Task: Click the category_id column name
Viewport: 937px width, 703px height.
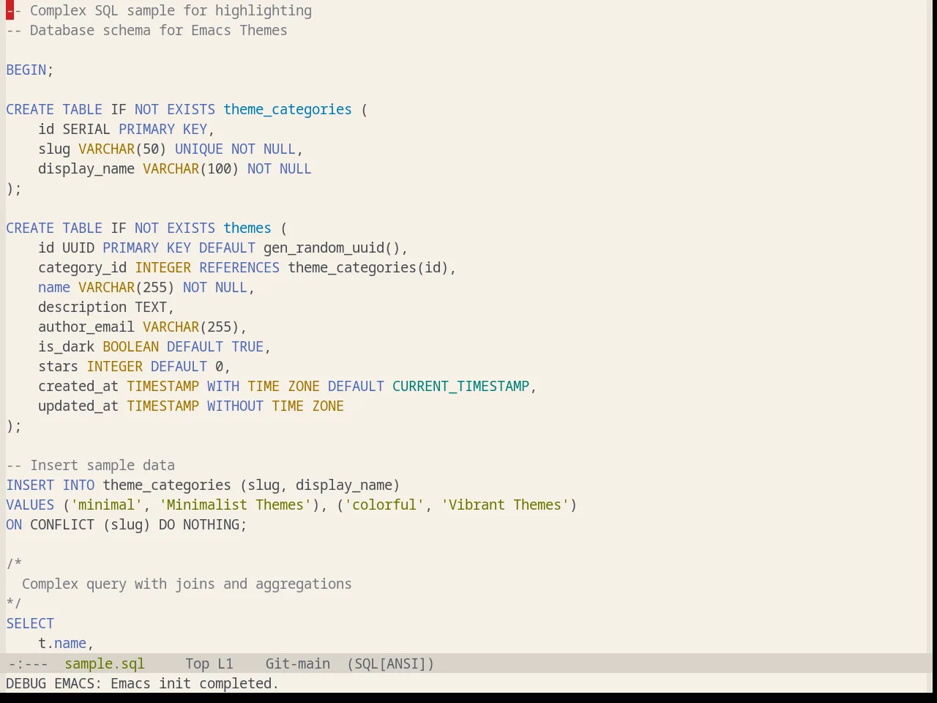Action: 83,268
